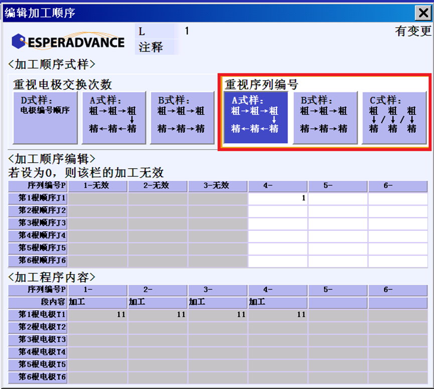Click 第1根电极T1 value in column 1
Image resolution: width=434 pixels, height=389 pixels.
click(x=98, y=315)
